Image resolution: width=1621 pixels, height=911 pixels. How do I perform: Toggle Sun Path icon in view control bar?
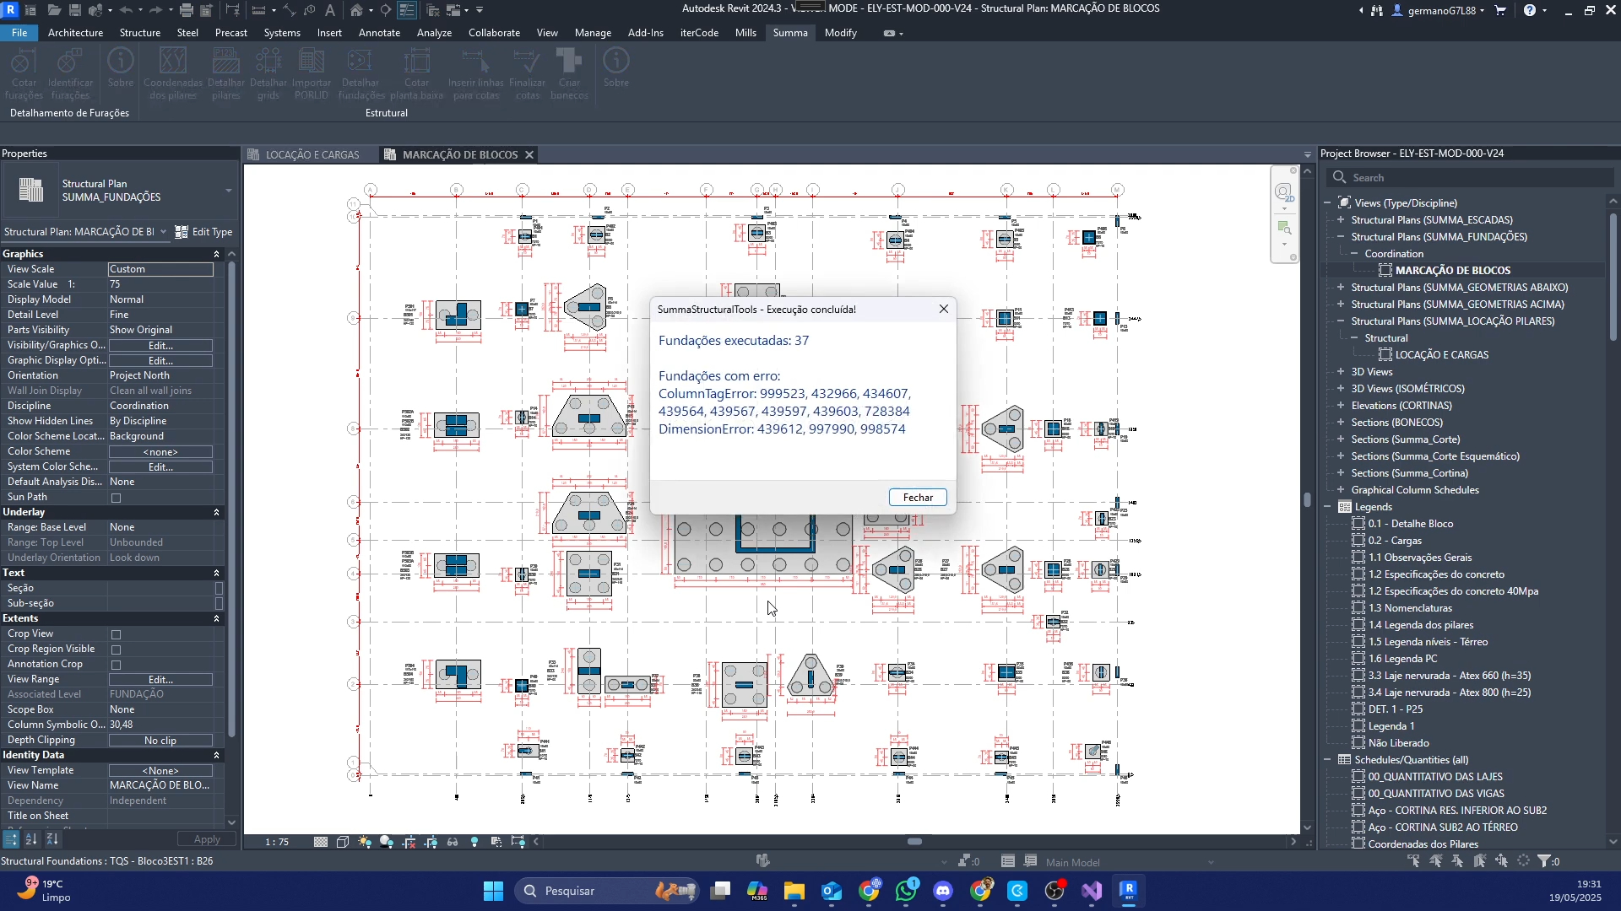point(365,842)
